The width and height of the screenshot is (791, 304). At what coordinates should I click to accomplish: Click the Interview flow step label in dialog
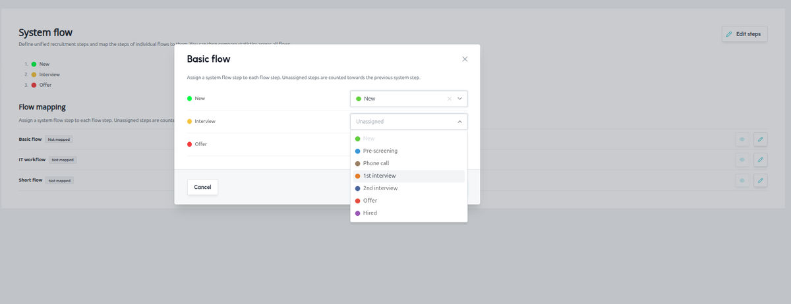[x=205, y=122]
